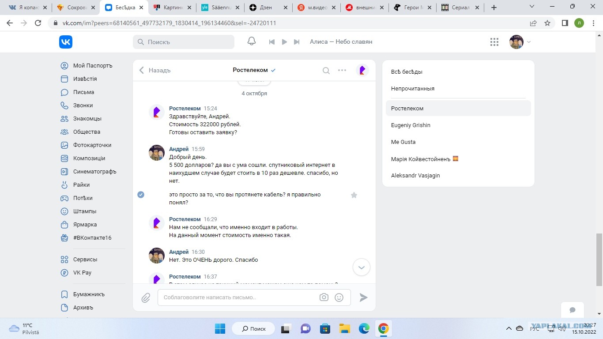
Task: Open the services grid icon in header
Action: [x=494, y=42]
